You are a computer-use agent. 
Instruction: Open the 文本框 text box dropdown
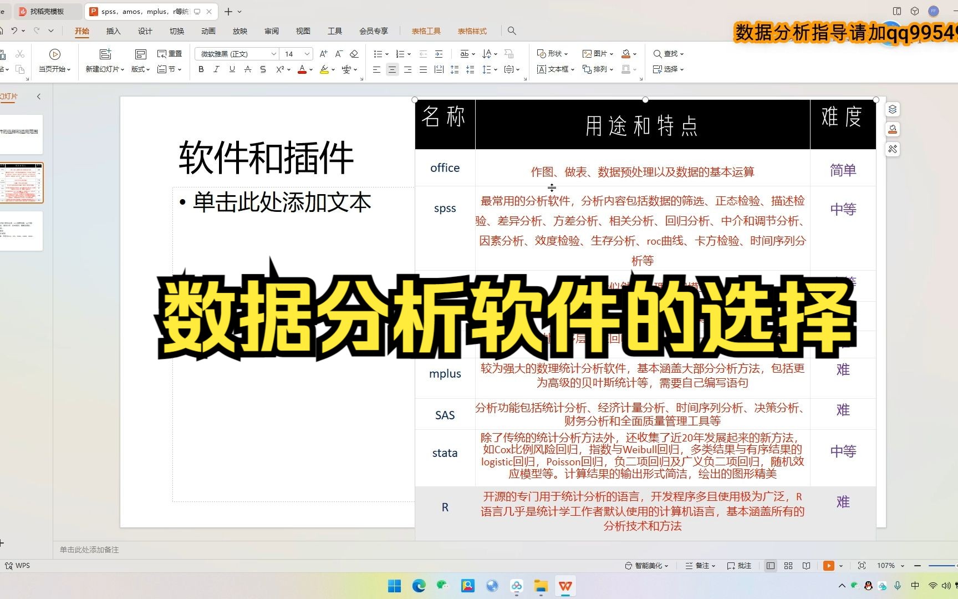pyautogui.click(x=556, y=69)
